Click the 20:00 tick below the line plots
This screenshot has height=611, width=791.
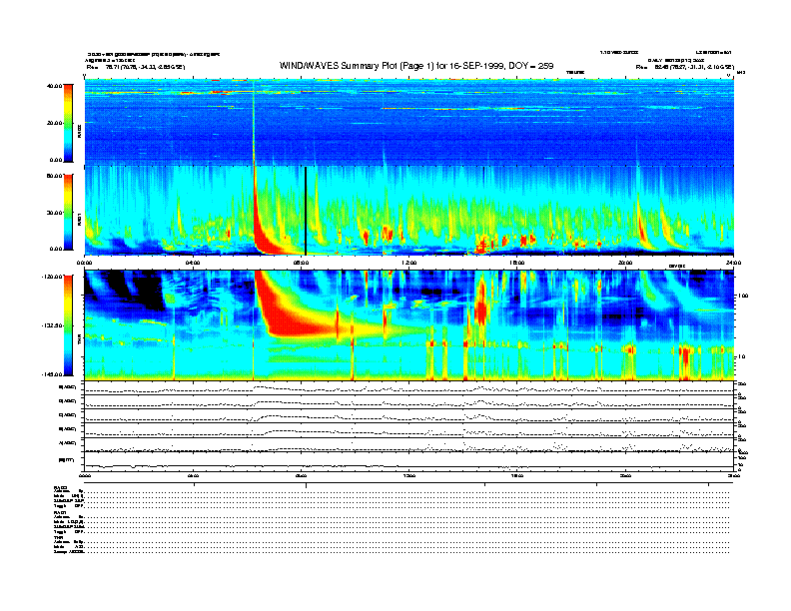coord(625,475)
